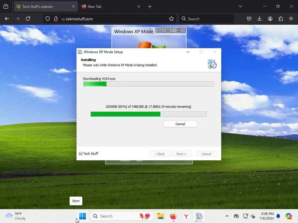Click the network display tray icon
Screen dimensions: 298x223
245,216
